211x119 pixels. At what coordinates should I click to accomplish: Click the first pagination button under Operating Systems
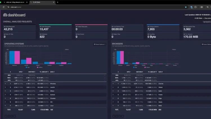click(6, 116)
